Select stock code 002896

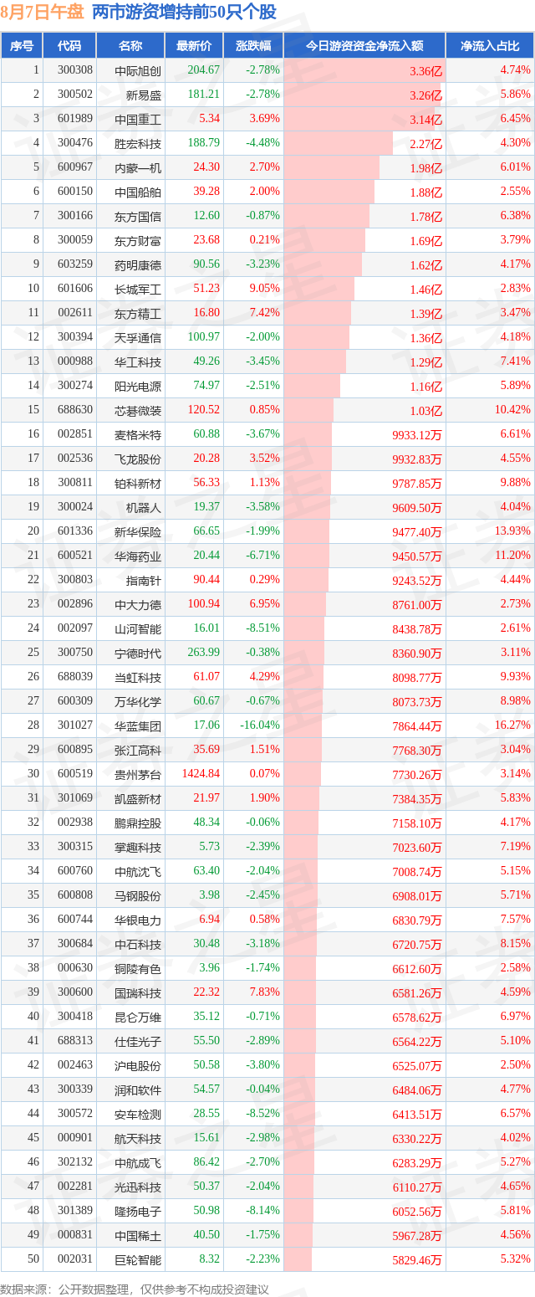click(75, 605)
